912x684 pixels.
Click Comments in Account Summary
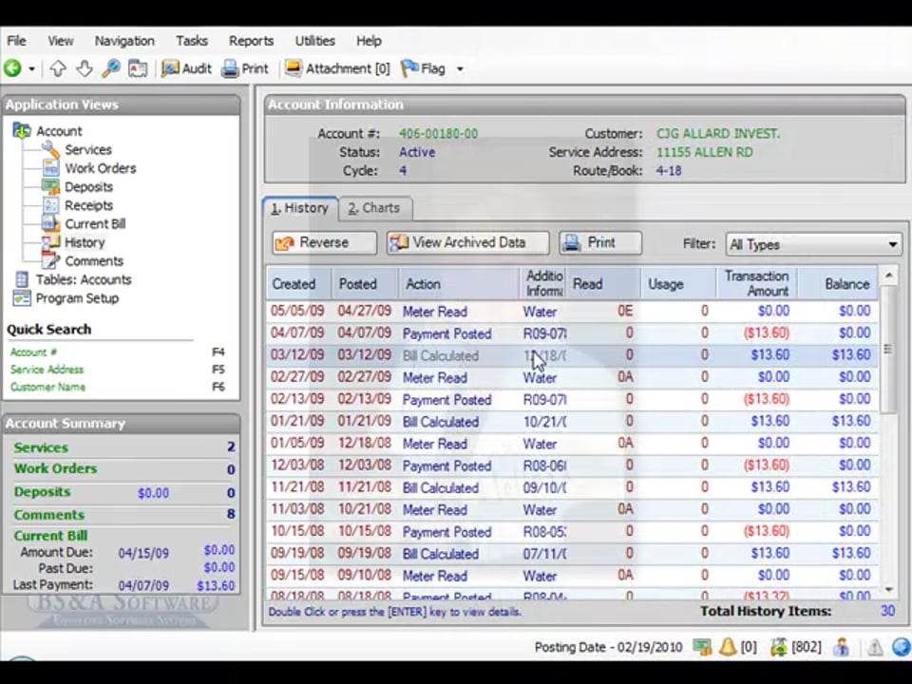[x=48, y=515]
